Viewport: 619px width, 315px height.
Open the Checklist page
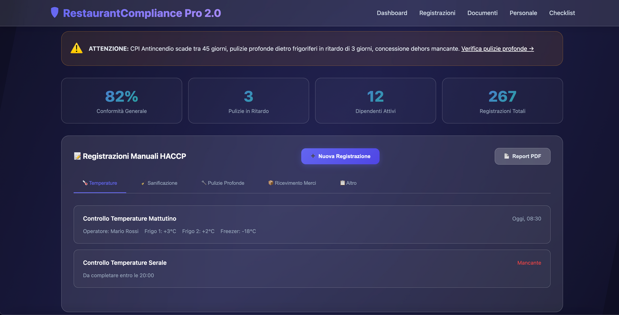point(562,13)
